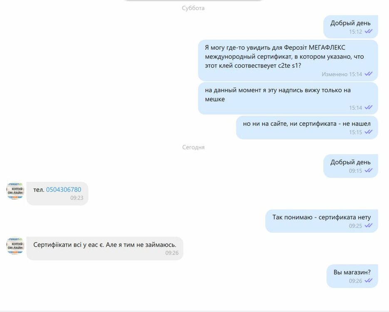This screenshot has height=312, width=389.
Task: Click read checkmarks on edited 15:14 message
Action: pyautogui.click(x=369, y=74)
